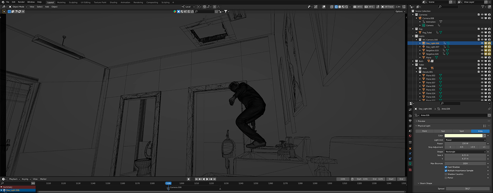Hide Day_Light.007 with its eye icon

[x=482, y=47]
